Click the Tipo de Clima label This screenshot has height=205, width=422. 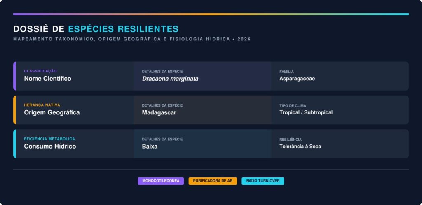click(293, 106)
